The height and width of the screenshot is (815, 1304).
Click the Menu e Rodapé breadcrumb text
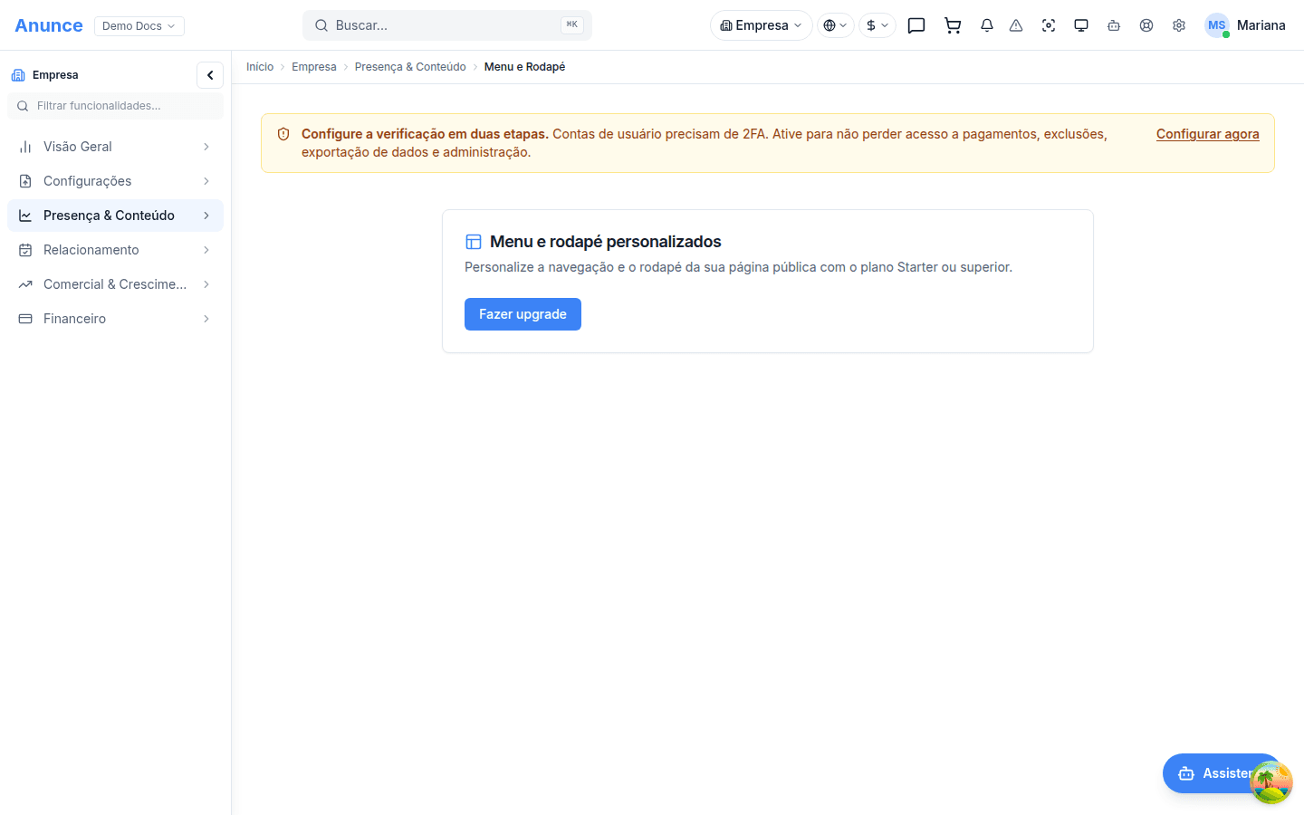tap(524, 67)
